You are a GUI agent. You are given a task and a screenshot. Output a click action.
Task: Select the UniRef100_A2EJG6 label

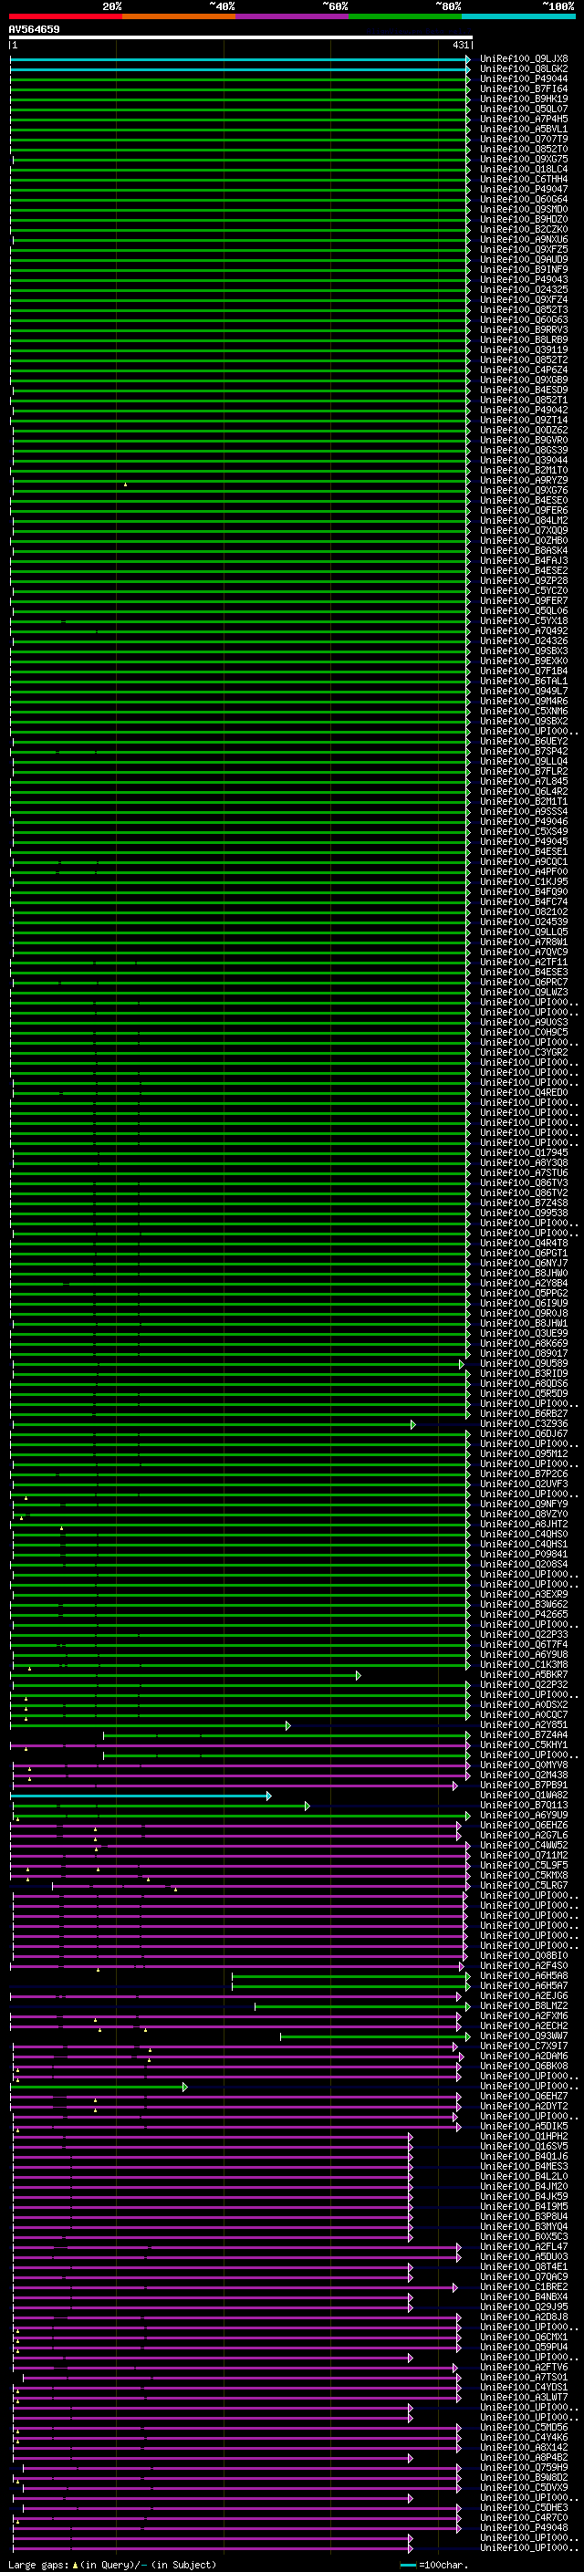click(524, 1996)
